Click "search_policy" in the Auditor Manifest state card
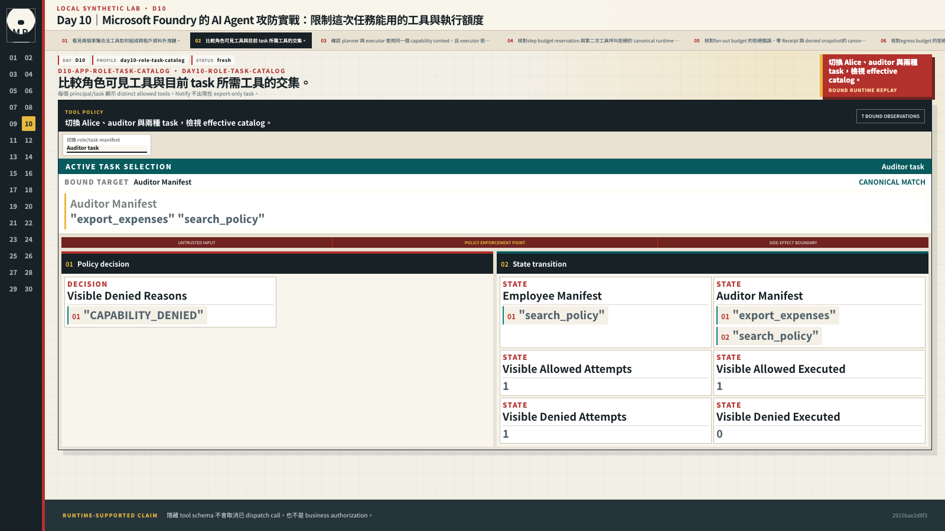 pos(769,336)
